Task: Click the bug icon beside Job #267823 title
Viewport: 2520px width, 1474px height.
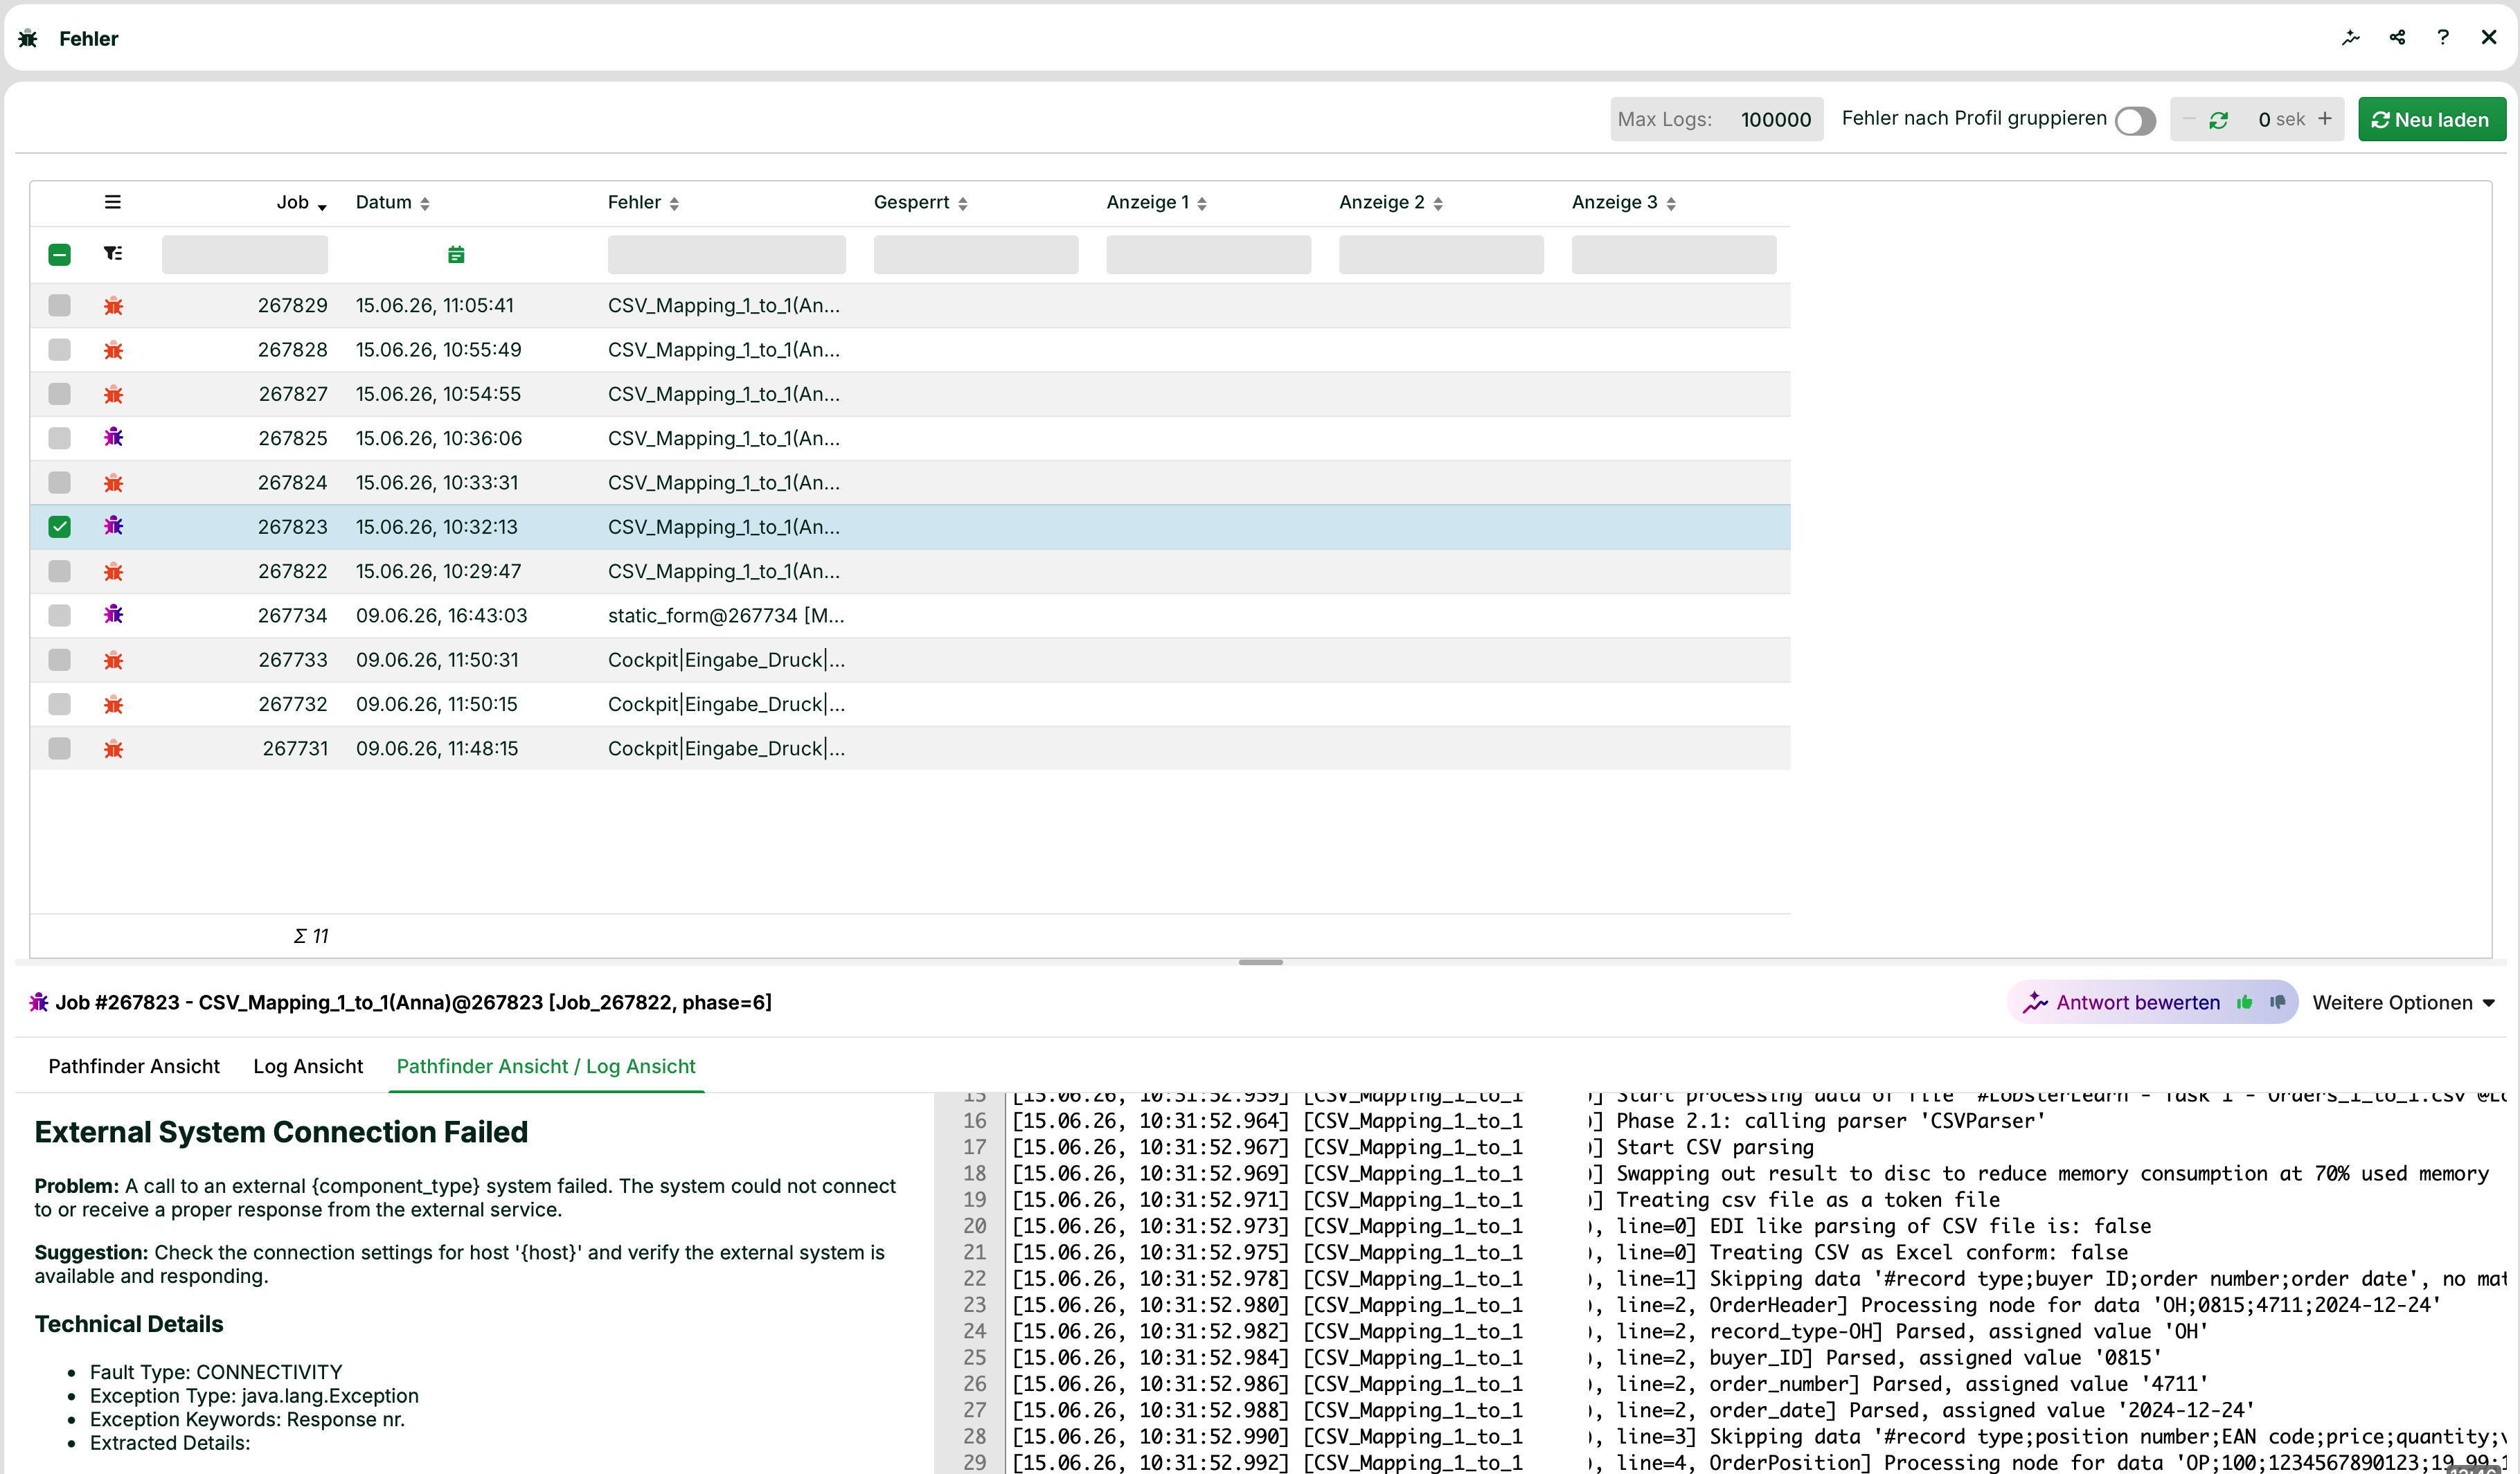Action: [x=39, y=1002]
